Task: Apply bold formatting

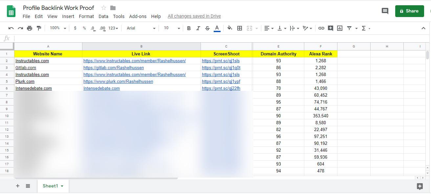Action: [x=189, y=28]
